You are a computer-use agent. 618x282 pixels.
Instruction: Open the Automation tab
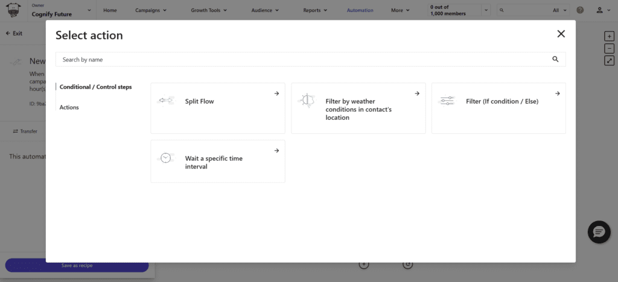(x=360, y=11)
